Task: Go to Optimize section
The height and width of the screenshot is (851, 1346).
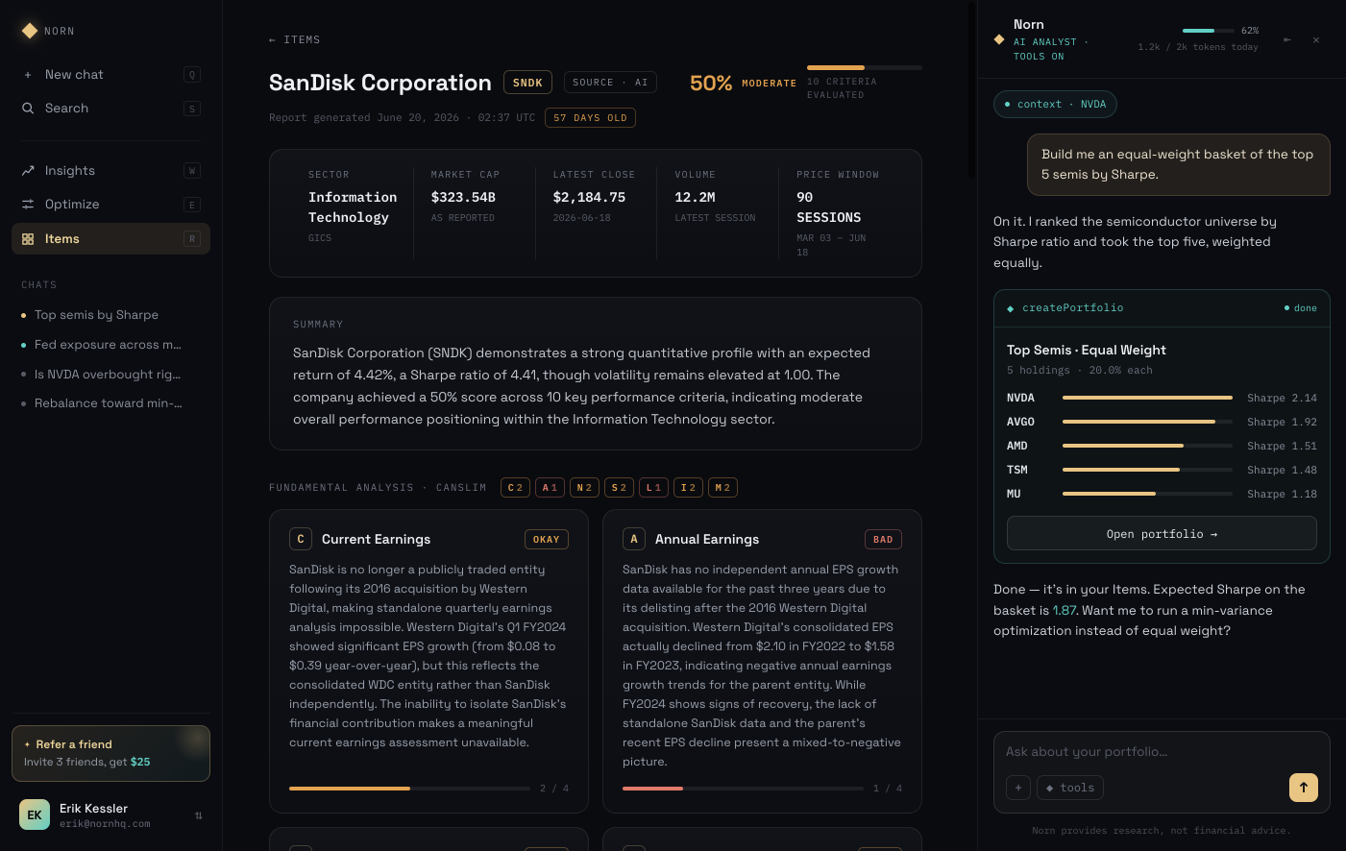Action: (110, 205)
